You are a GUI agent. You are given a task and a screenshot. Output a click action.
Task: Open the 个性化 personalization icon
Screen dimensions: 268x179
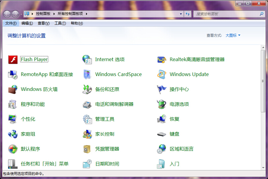13,119
